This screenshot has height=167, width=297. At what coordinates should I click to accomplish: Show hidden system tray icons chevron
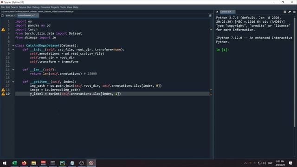245,163
